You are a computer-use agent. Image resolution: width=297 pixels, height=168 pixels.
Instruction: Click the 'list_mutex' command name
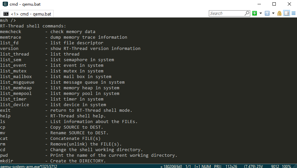click(13, 71)
